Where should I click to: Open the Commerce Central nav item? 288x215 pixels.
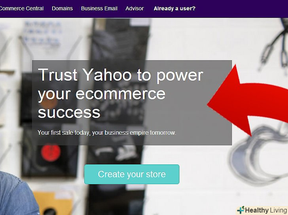(21, 8)
